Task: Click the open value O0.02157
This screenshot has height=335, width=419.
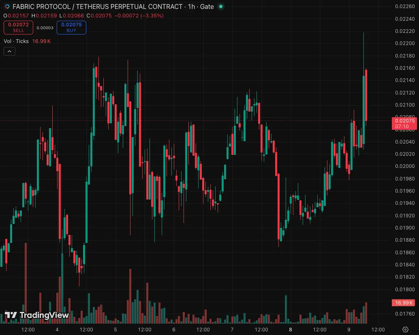Action: (x=16, y=16)
